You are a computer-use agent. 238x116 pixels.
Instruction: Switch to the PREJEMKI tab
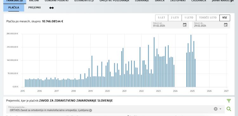pos(35,8)
